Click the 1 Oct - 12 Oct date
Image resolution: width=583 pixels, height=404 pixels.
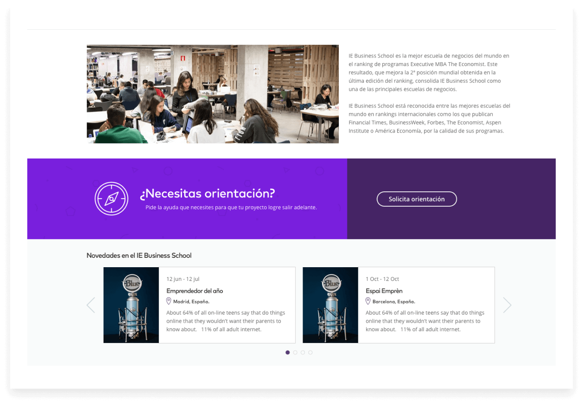click(x=382, y=279)
